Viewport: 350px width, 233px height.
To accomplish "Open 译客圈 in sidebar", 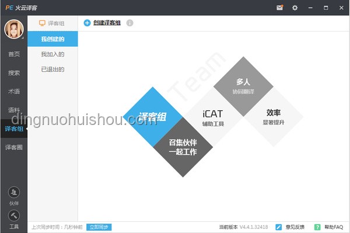I will 14,147.
